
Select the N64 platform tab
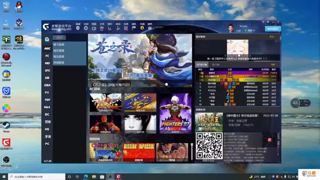point(47,107)
